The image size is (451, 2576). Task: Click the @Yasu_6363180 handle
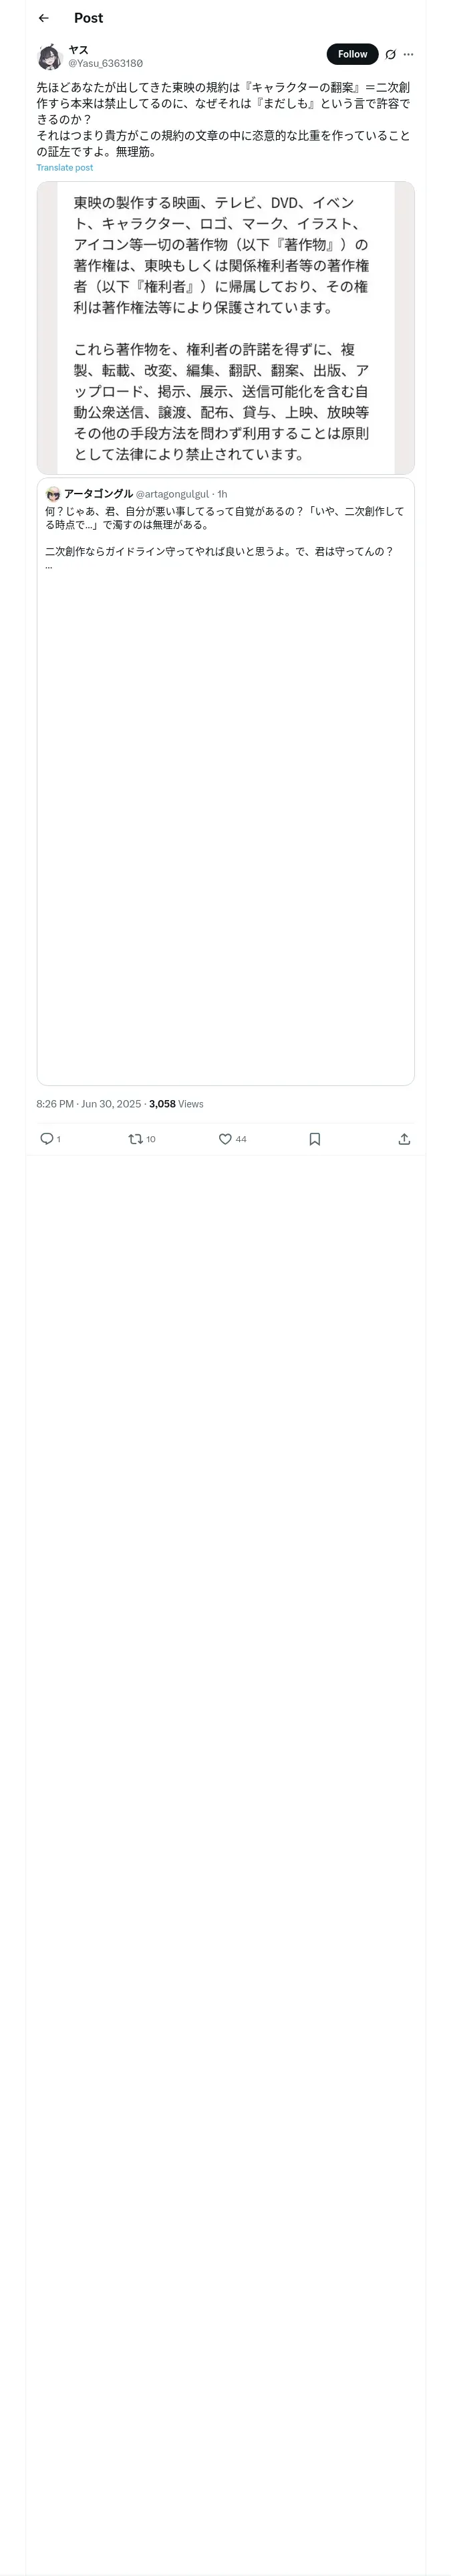(105, 63)
